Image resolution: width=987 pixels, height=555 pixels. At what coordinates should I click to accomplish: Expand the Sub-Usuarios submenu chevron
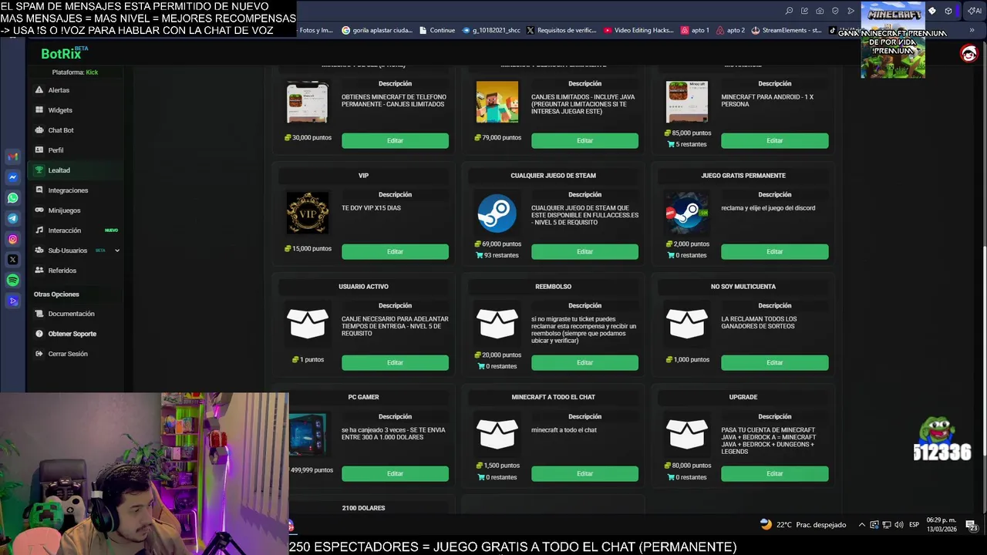click(x=117, y=251)
